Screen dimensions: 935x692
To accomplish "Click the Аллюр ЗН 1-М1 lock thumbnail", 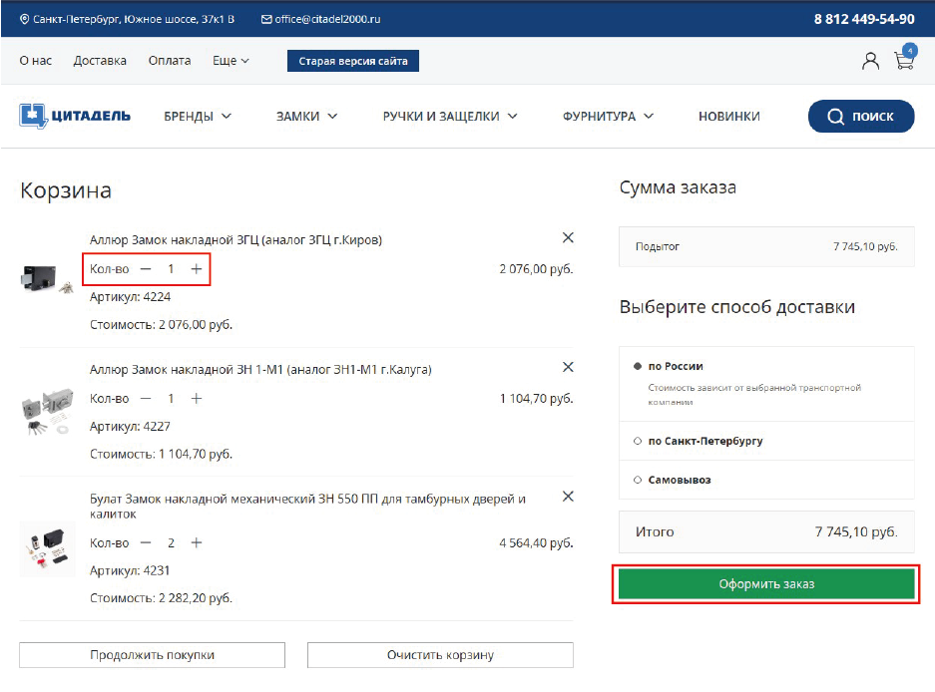I will pyautogui.click(x=47, y=411).
